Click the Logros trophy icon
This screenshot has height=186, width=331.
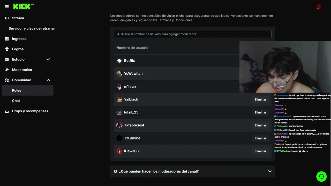coord(7,49)
